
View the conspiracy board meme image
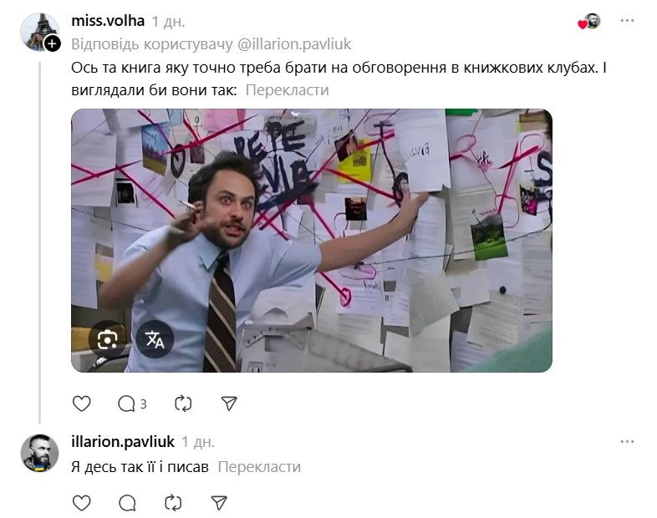click(312, 241)
